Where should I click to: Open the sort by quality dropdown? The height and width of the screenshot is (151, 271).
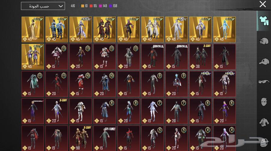coord(43,6)
